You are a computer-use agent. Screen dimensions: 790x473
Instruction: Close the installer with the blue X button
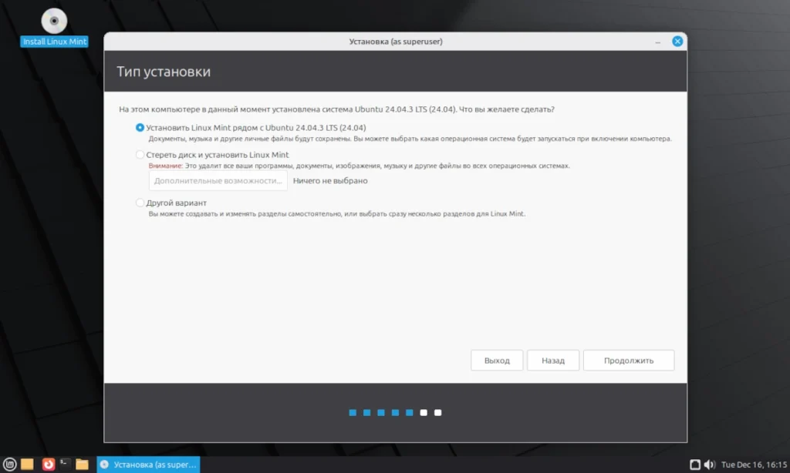point(677,42)
